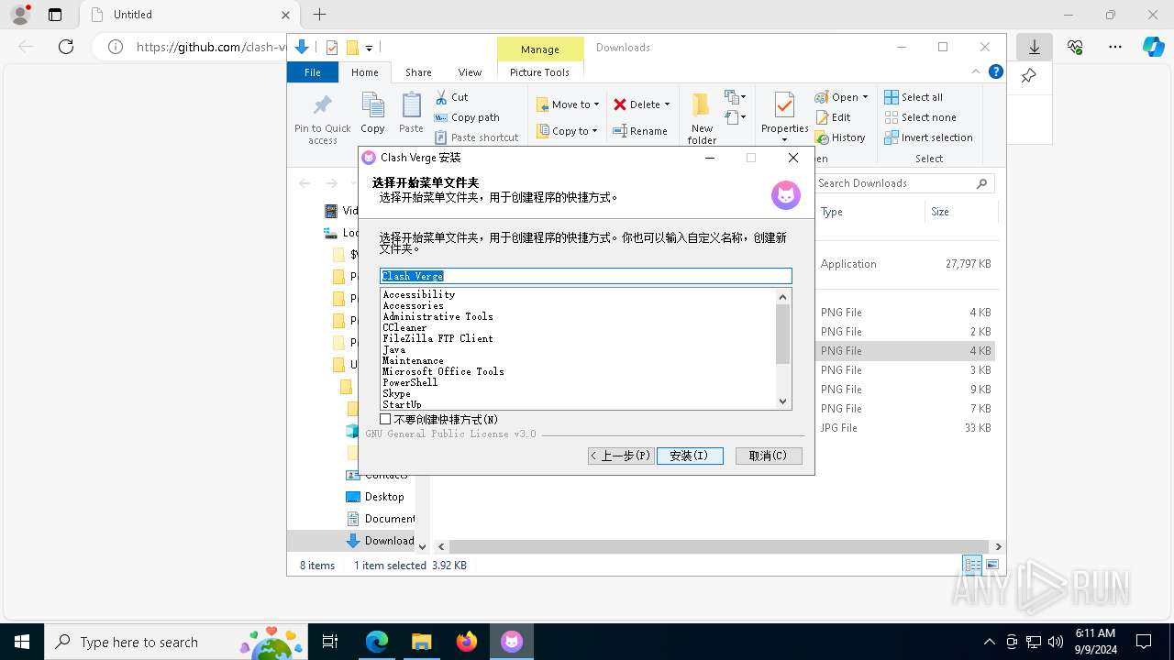Click folder list scrollbar in installer
The height and width of the screenshot is (660, 1174).
point(782,335)
